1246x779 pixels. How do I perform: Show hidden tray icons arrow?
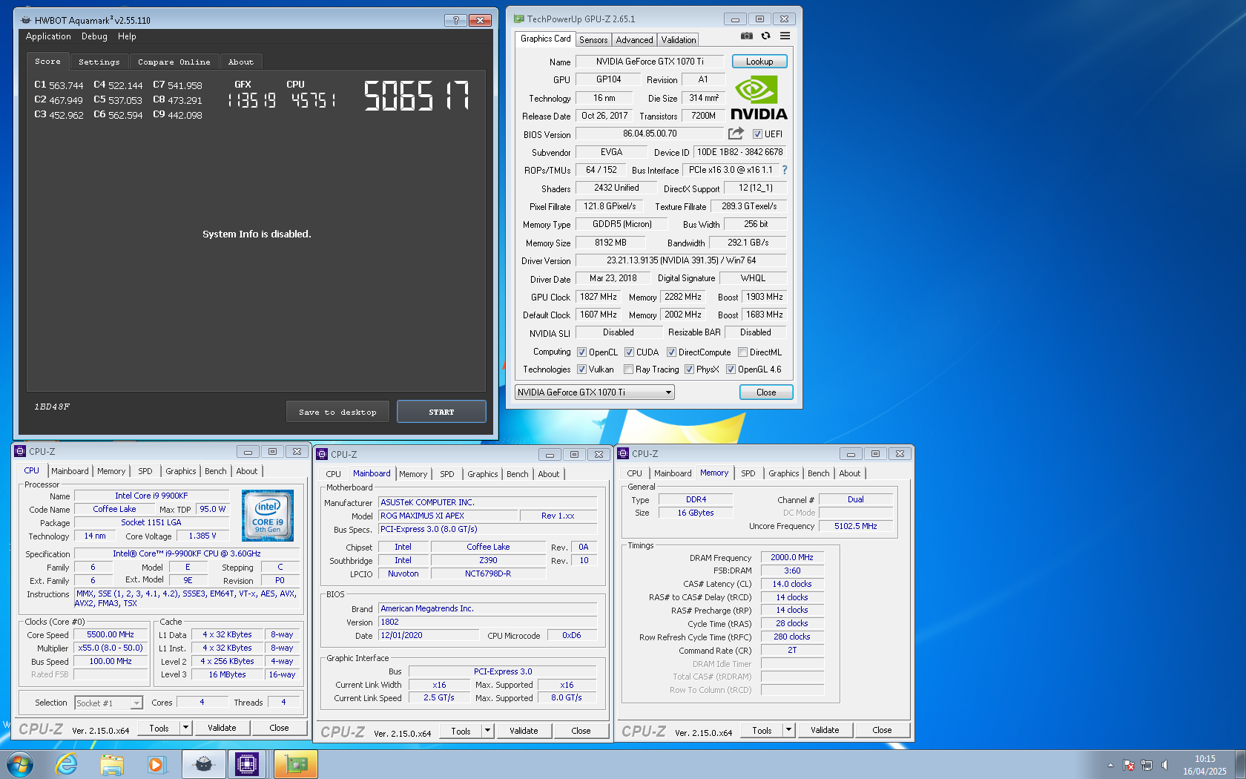click(x=1110, y=765)
